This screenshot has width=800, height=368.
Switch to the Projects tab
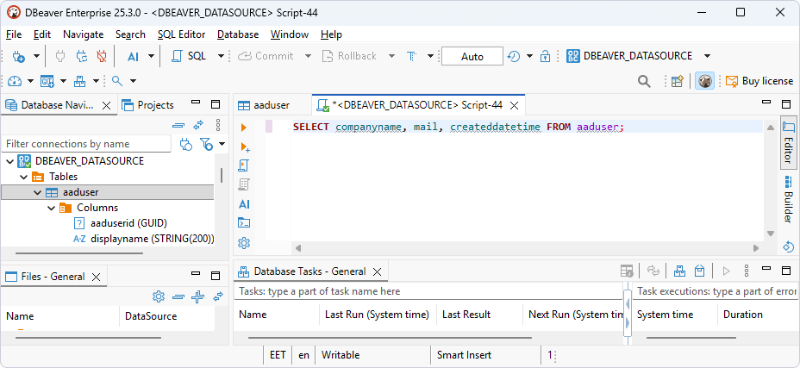point(148,105)
